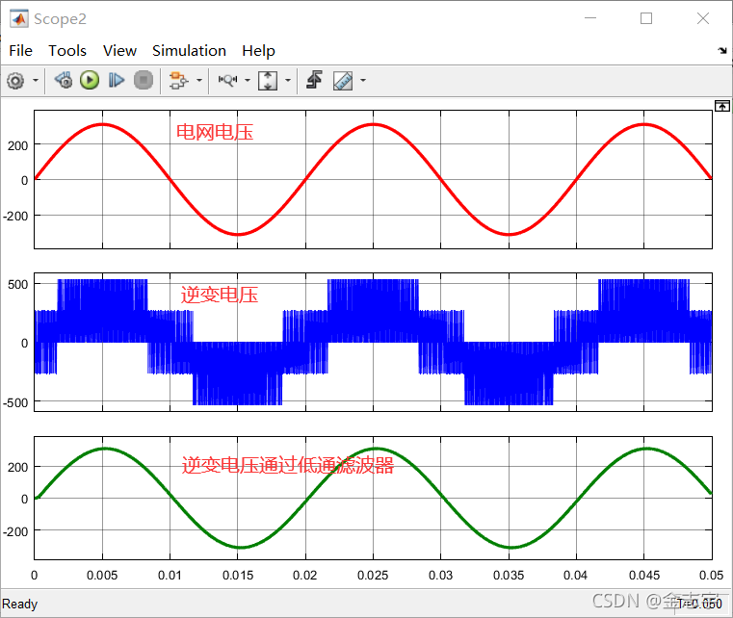Click the Triggers icon

pyautogui.click(x=314, y=80)
